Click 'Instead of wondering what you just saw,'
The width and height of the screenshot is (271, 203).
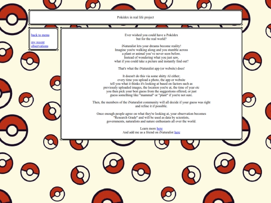coord(151,58)
